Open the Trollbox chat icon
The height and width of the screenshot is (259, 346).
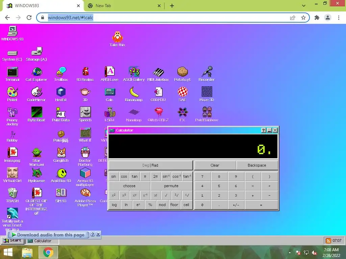[x=61, y=74]
